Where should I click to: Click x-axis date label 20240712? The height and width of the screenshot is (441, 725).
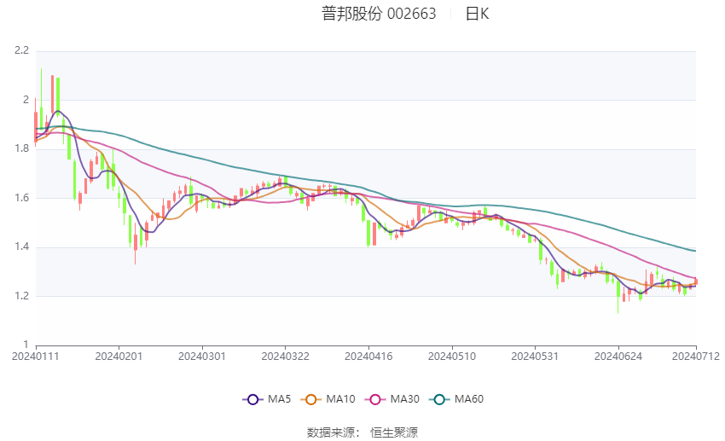[696, 357]
